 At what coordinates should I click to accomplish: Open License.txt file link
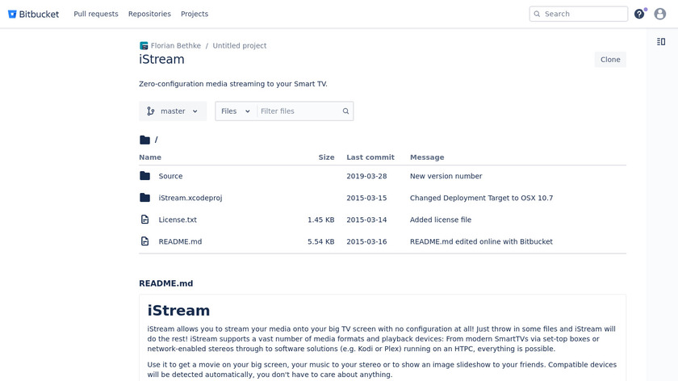pyautogui.click(x=178, y=220)
